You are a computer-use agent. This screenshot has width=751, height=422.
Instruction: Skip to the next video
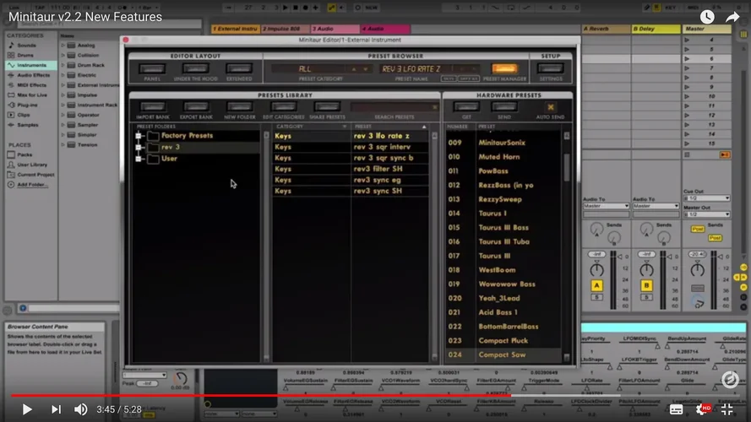coord(56,409)
